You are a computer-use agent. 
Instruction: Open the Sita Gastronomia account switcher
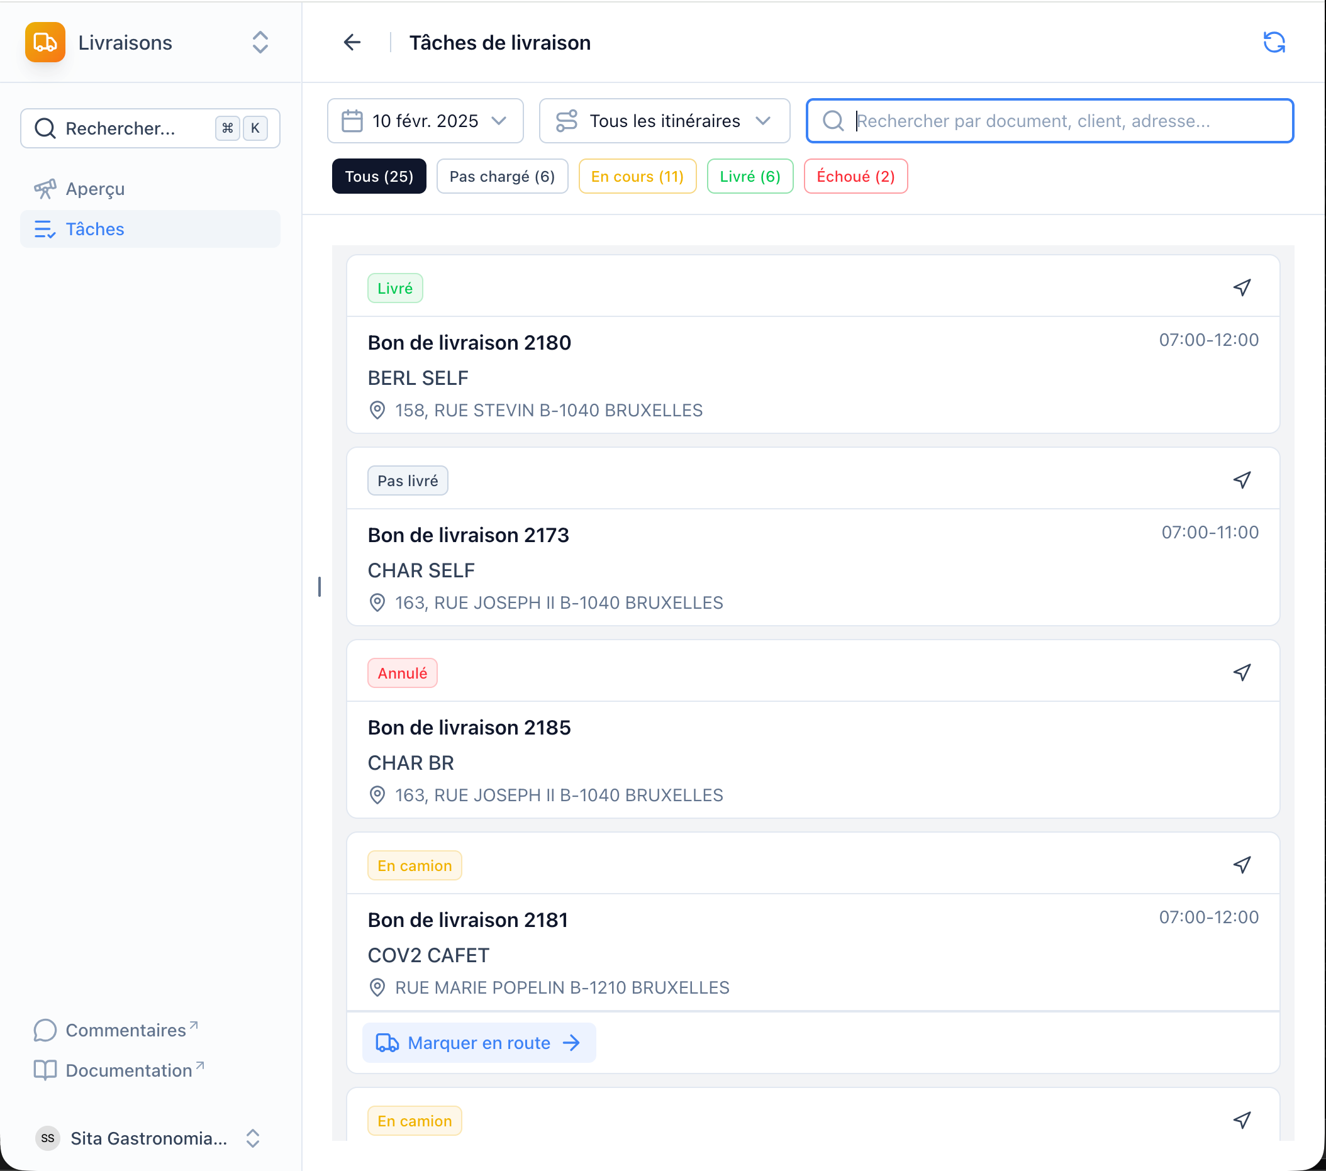tap(150, 1138)
